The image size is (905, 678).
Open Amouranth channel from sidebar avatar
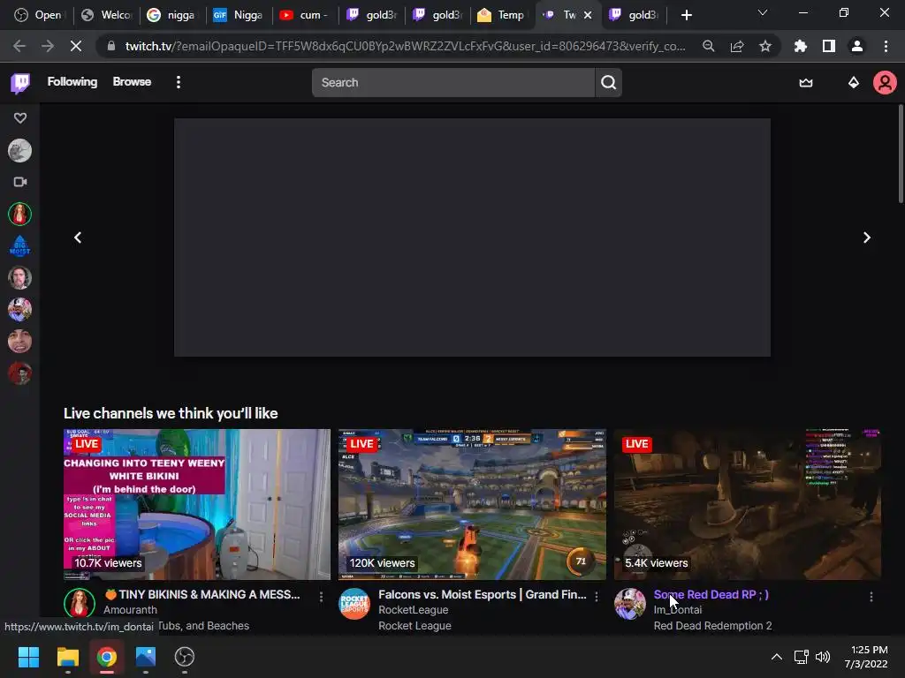(x=19, y=215)
